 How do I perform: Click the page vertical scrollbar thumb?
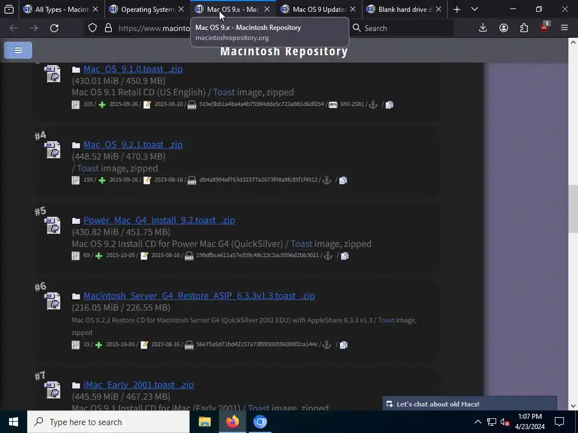click(x=573, y=209)
